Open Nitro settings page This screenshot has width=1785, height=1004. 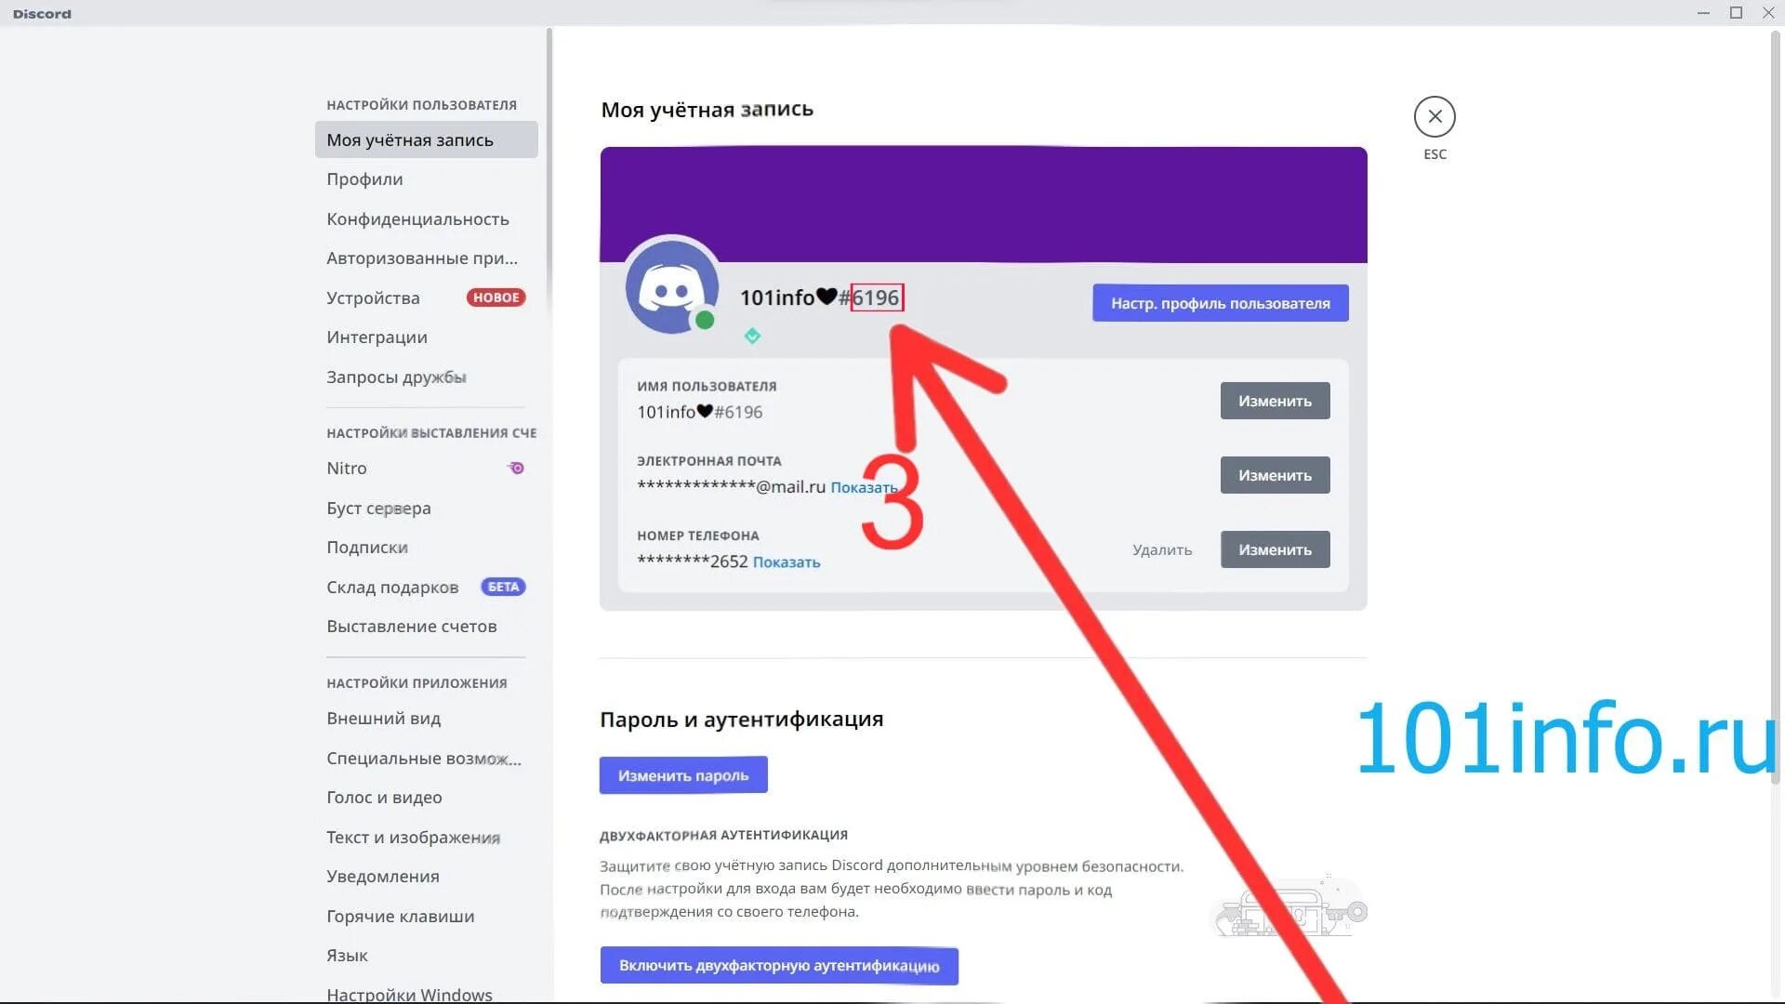(x=426, y=469)
